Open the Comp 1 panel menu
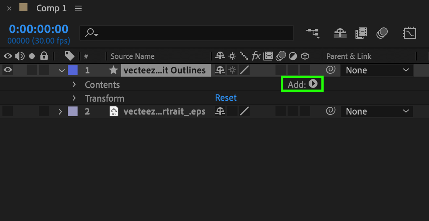The height and width of the screenshot is (221, 429). tap(78, 9)
